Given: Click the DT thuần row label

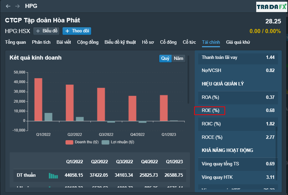Looking at the screenshot, I should pos(26,175).
